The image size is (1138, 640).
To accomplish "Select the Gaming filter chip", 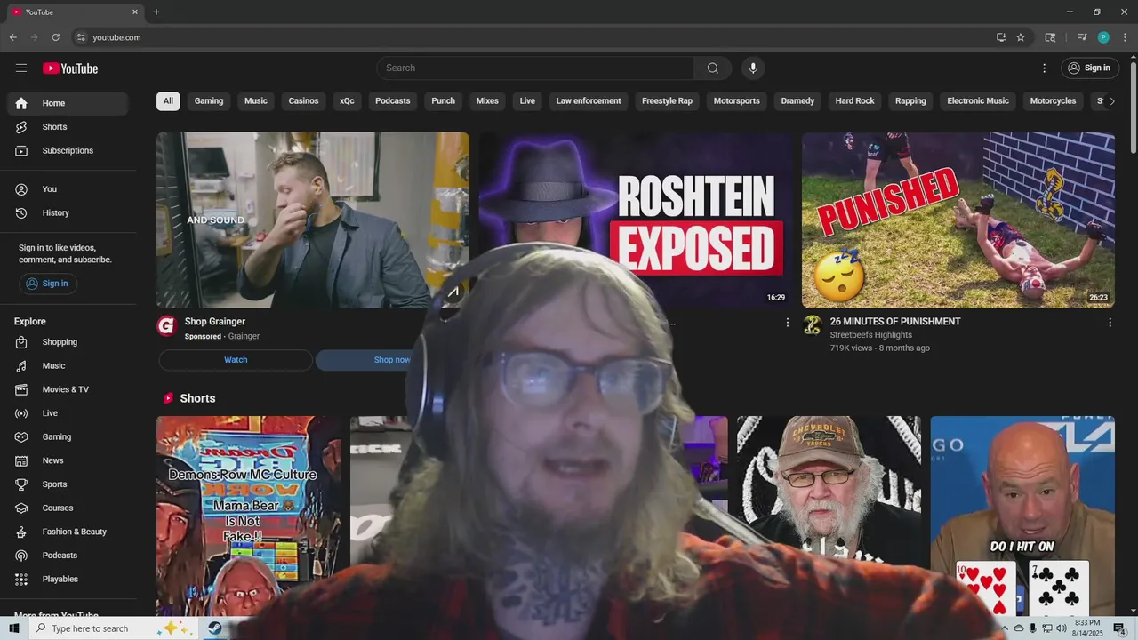I will tap(209, 101).
